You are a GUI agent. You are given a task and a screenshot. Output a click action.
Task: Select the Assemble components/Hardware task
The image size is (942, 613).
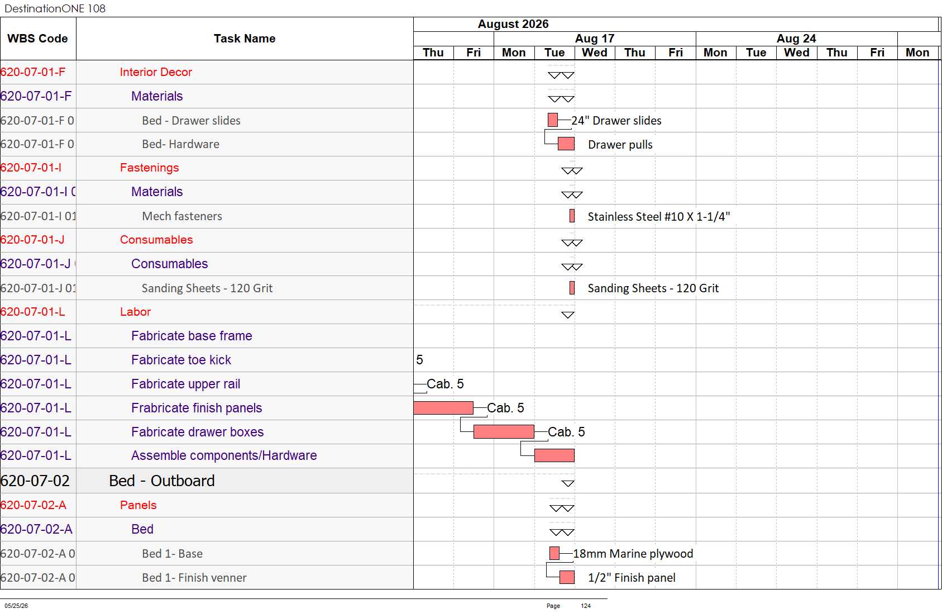224,455
